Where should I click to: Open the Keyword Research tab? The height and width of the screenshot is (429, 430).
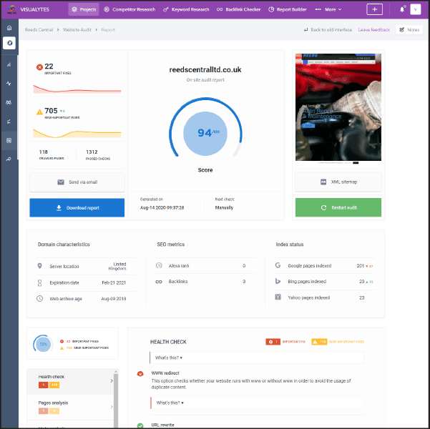[x=186, y=9]
